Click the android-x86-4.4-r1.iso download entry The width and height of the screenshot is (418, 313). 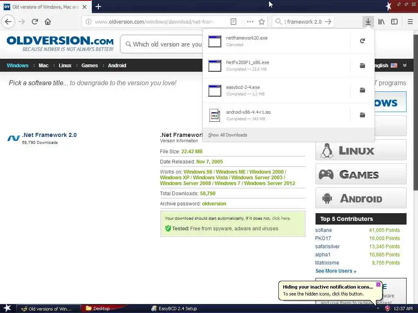276,115
